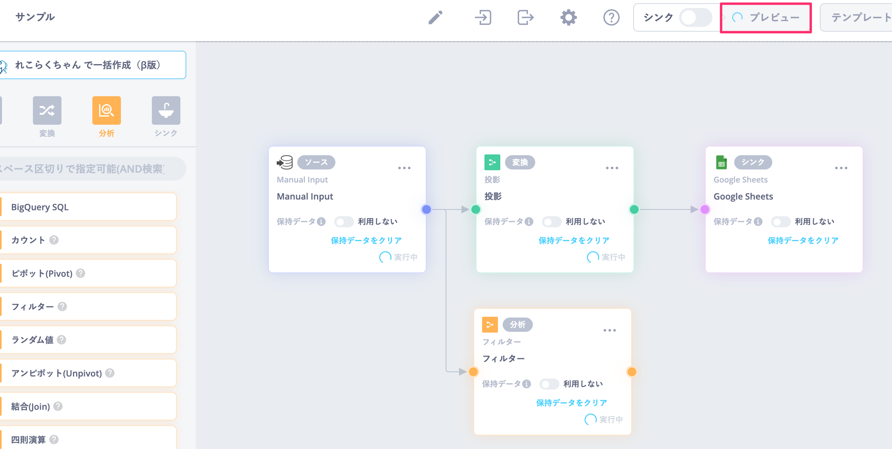The width and height of the screenshot is (892, 449).
Task: Click the import arrow icon in the header
Action: pos(483,17)
